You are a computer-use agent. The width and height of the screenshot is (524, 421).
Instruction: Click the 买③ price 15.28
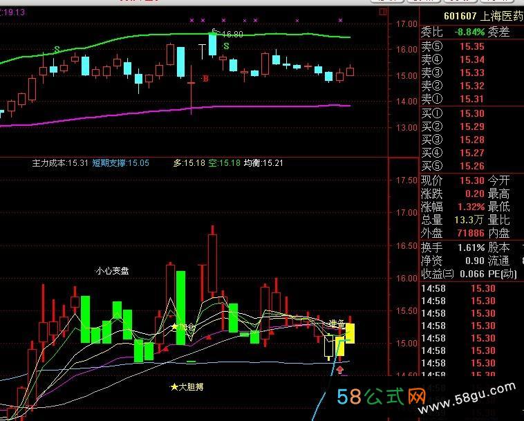472,140
